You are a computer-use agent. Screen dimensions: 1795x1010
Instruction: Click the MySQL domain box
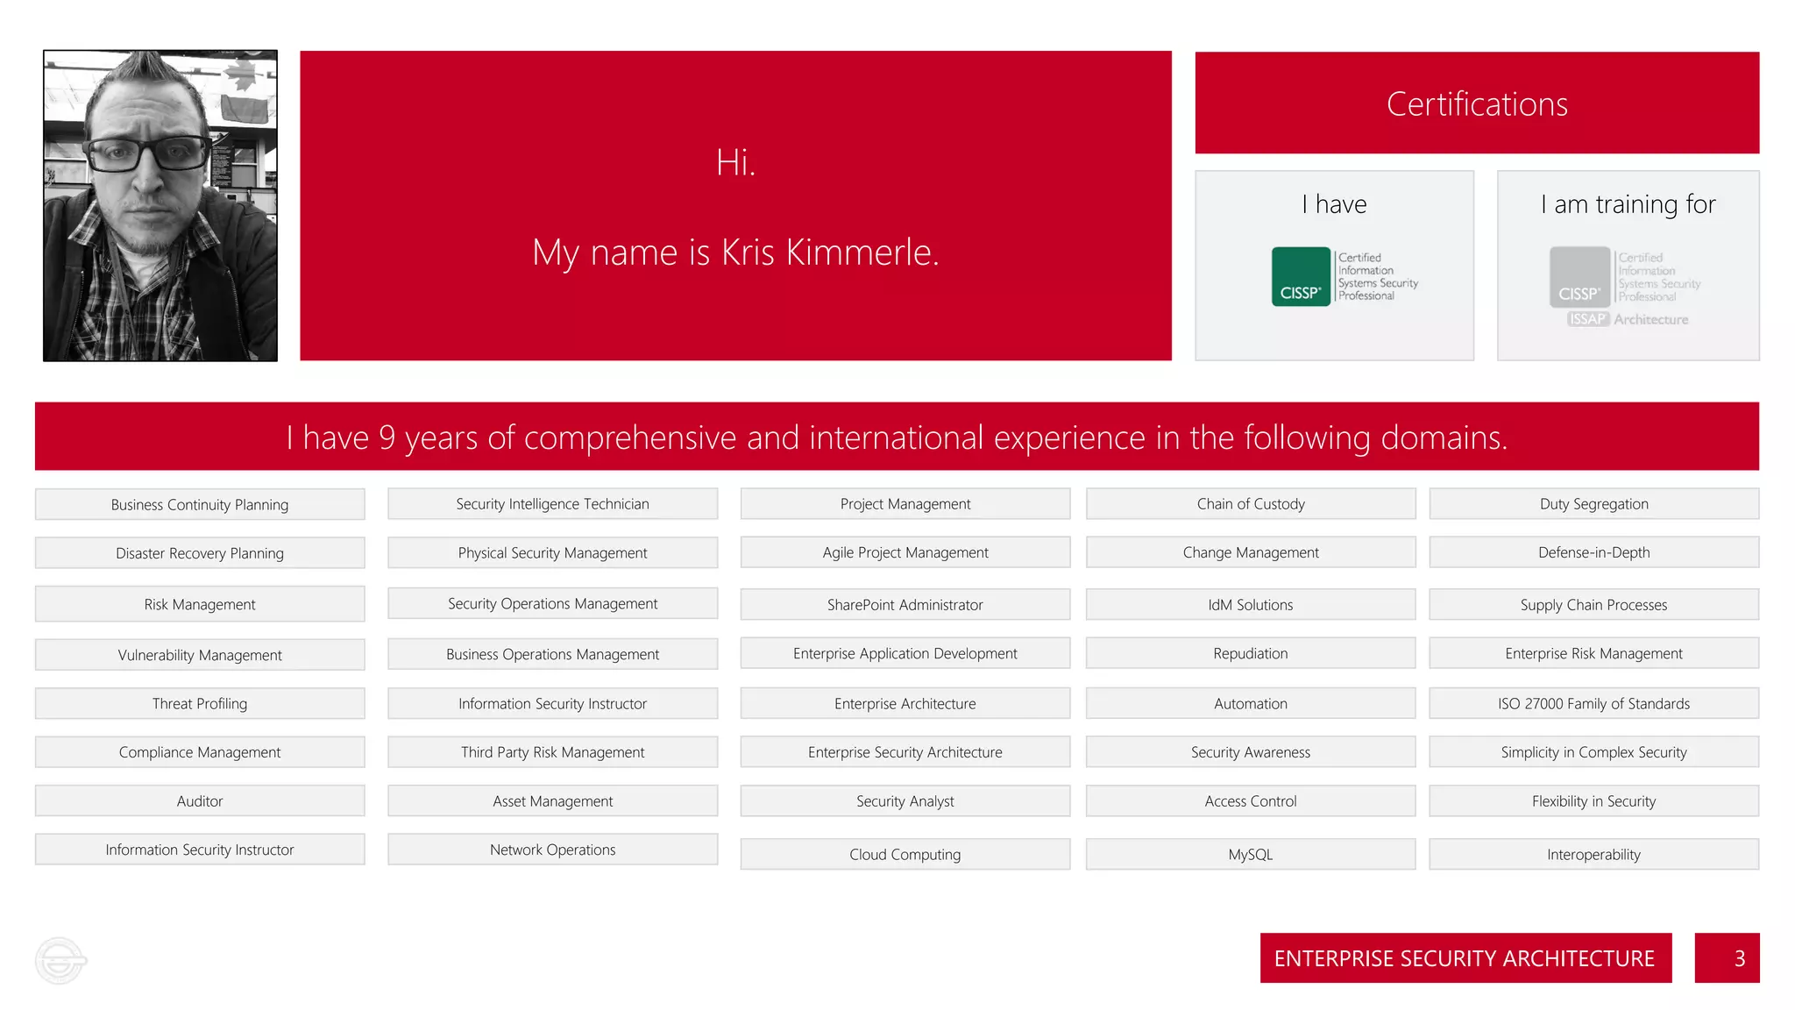(x=1251, y=854)
